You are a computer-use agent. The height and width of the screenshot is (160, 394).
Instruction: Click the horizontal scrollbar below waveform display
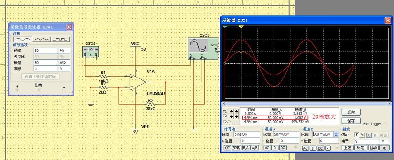coord(306,104)
